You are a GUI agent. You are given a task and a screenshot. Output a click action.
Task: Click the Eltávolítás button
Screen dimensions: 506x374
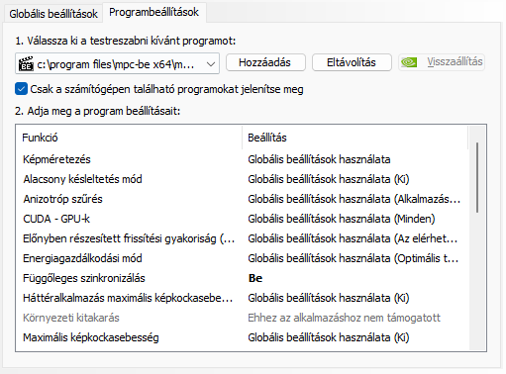352,62
